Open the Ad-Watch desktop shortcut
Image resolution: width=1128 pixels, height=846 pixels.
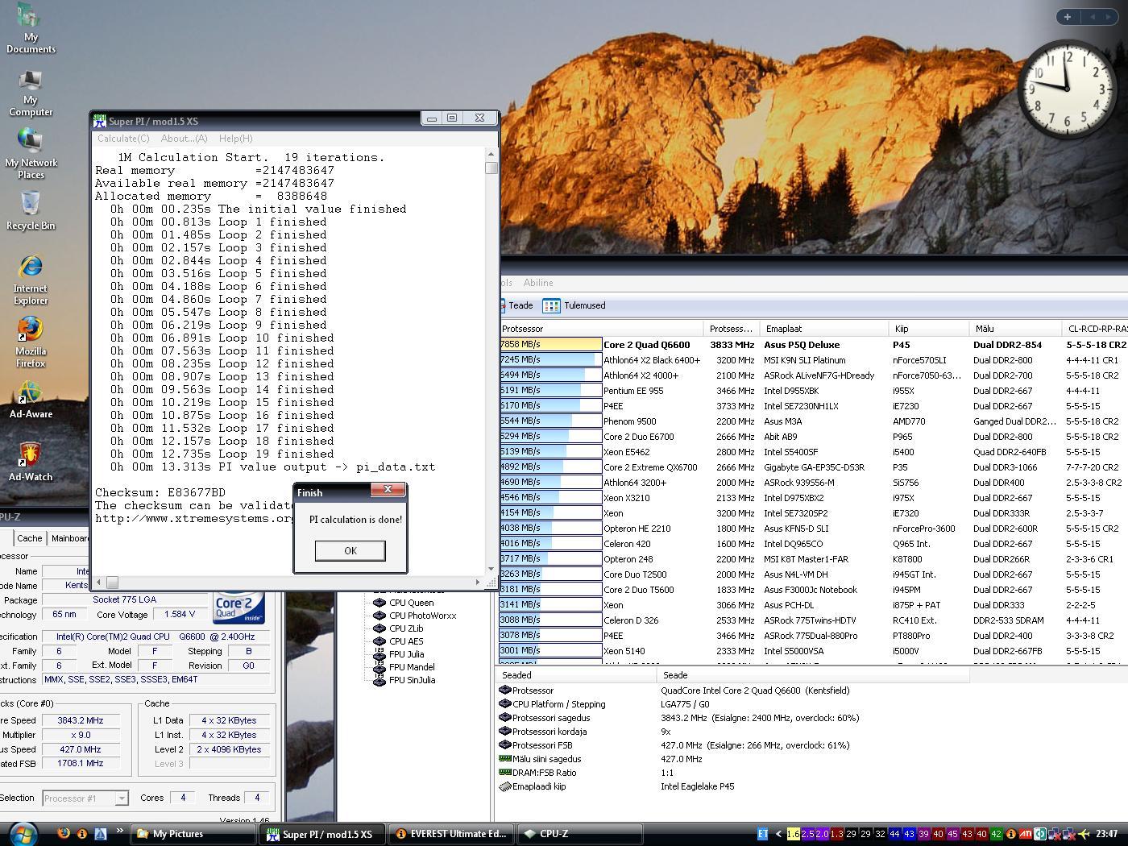pyautogui.click(x=31, y=462)
